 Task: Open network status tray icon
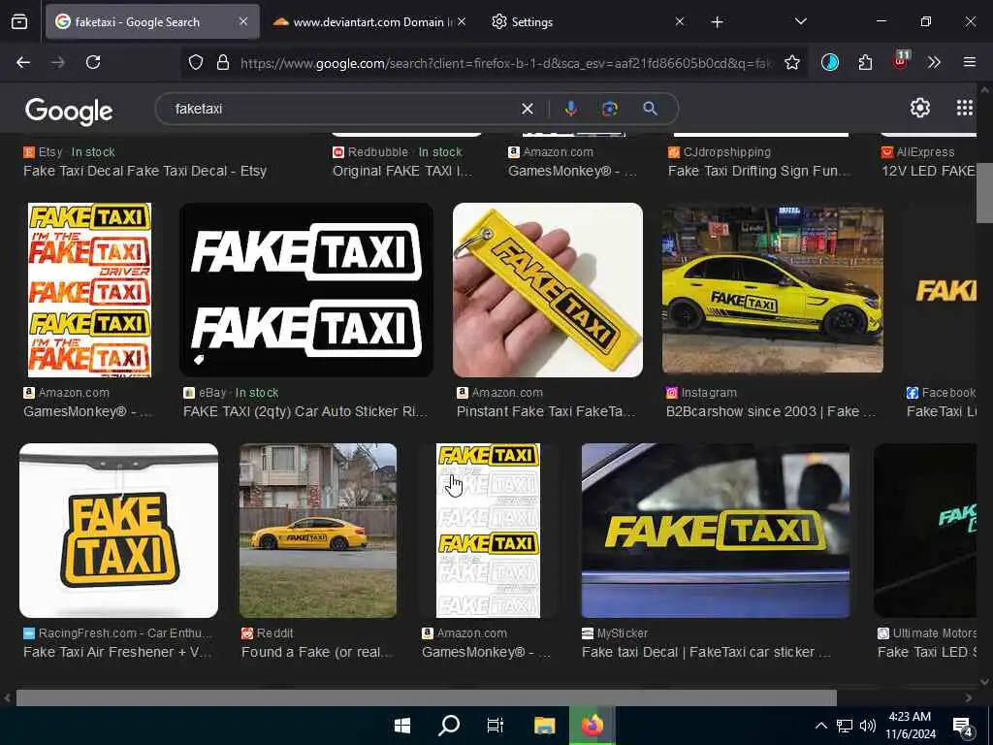[x=845, y=726]
